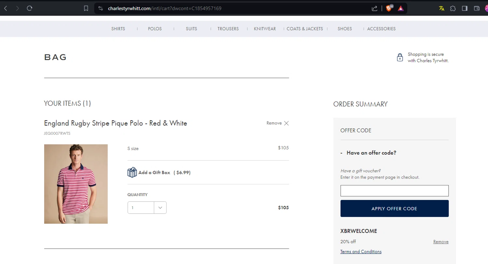Open Brave Shields lion icon
The width and height of the screenshot is (488, 264).
click(389, 8)
